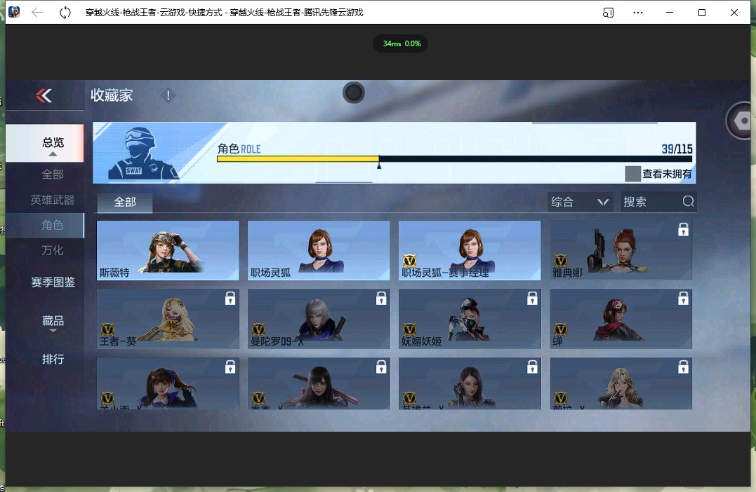This screenshot has width=756, height=492.
Task: Reload the cloud game with refresh icon
Action: point(65,13)
